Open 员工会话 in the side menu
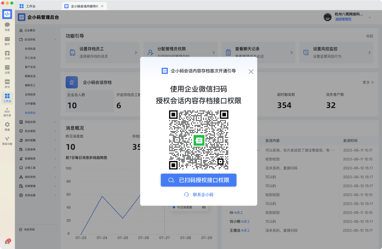 coord(30,58)
